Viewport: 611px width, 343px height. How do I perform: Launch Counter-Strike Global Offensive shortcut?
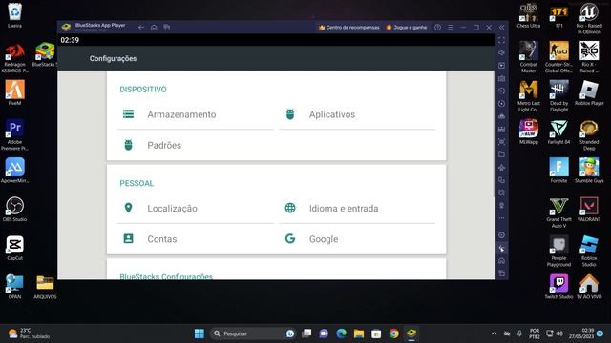[558, 57]
